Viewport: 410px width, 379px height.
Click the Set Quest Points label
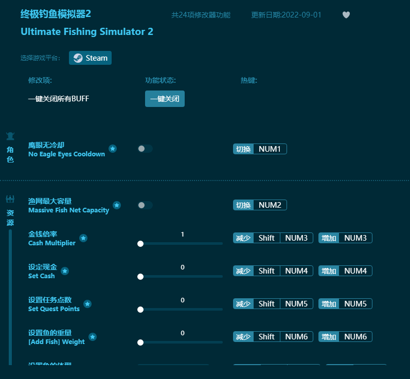(x=54, y=309)
